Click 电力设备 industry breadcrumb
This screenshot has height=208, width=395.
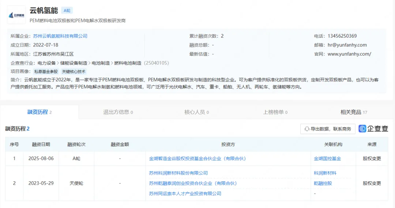pos(46,63)
